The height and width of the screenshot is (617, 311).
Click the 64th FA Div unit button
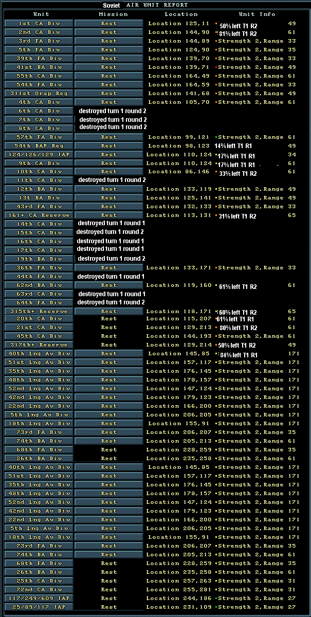pyautogui.click(x=39, y=303)
